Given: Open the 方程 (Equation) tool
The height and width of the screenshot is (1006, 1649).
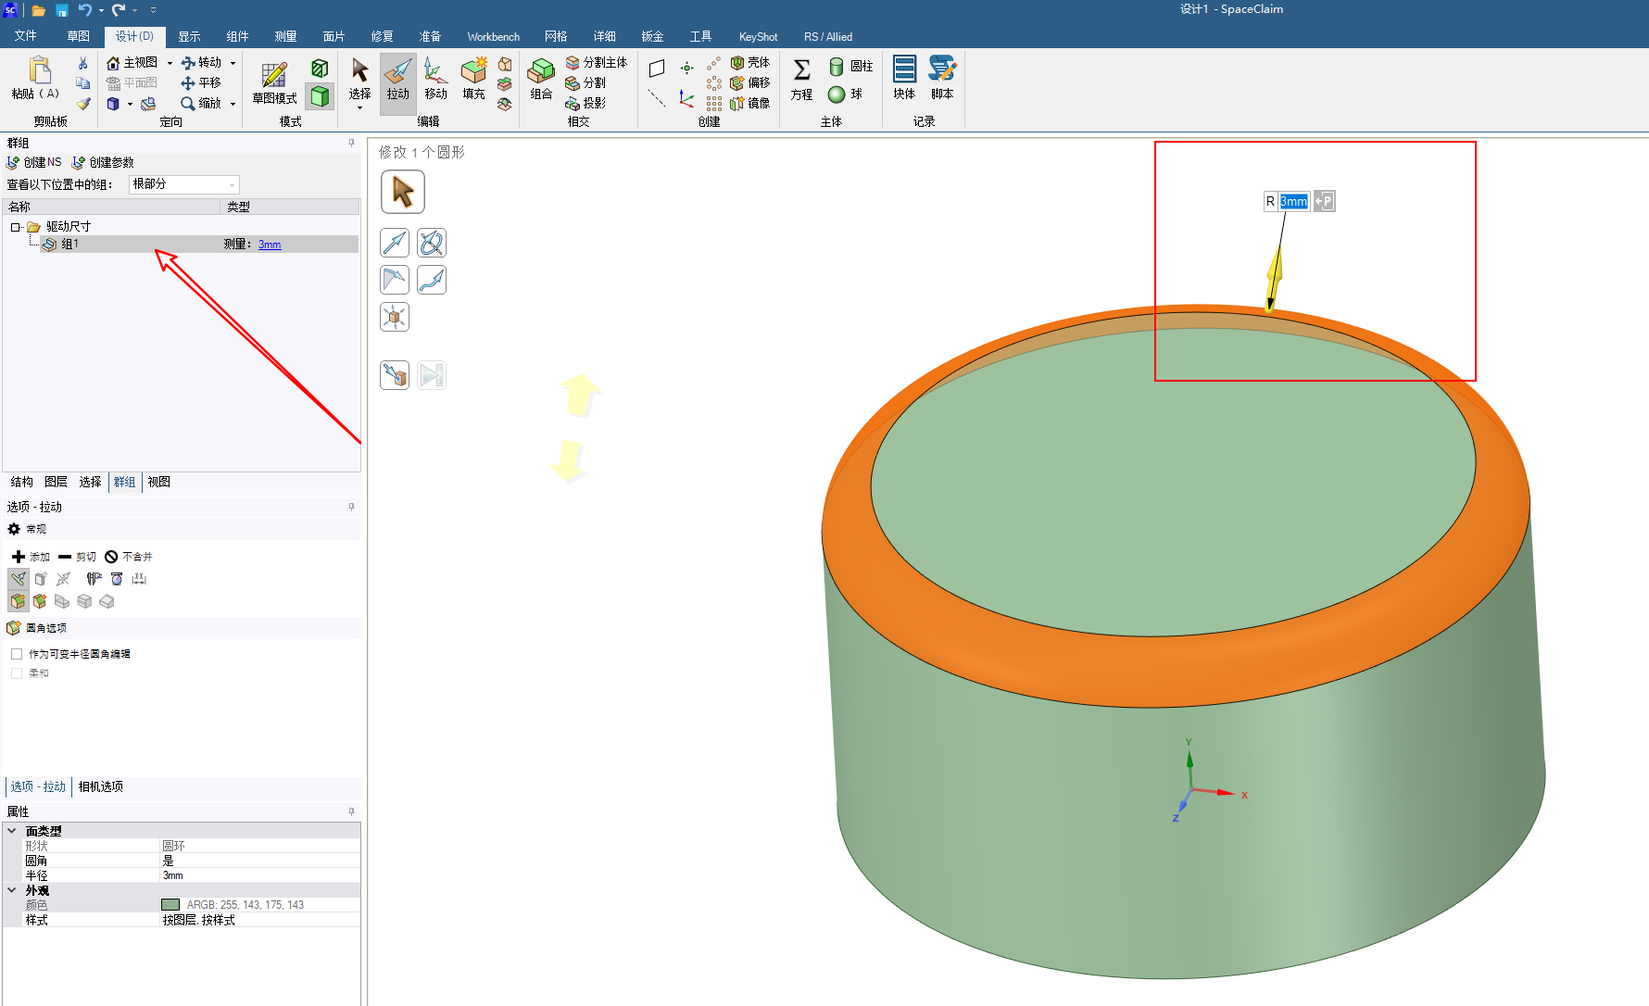Looking at the screenshot, I should point(801,80).
